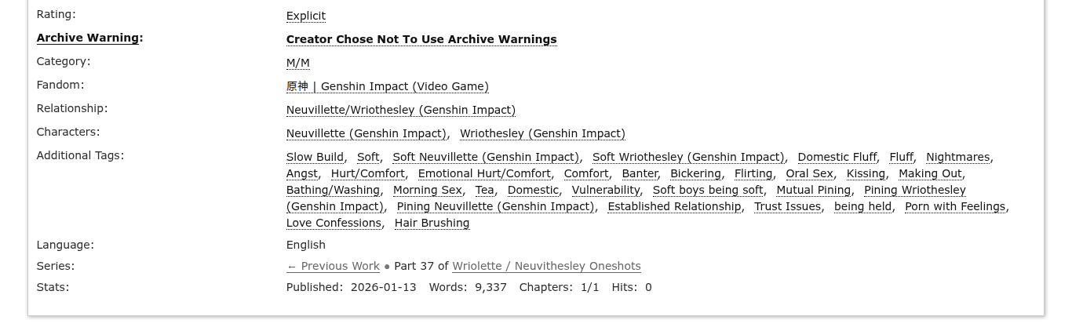Click the Established Relationship tag
Screen dimensions: 1072x331
[674, 206]
